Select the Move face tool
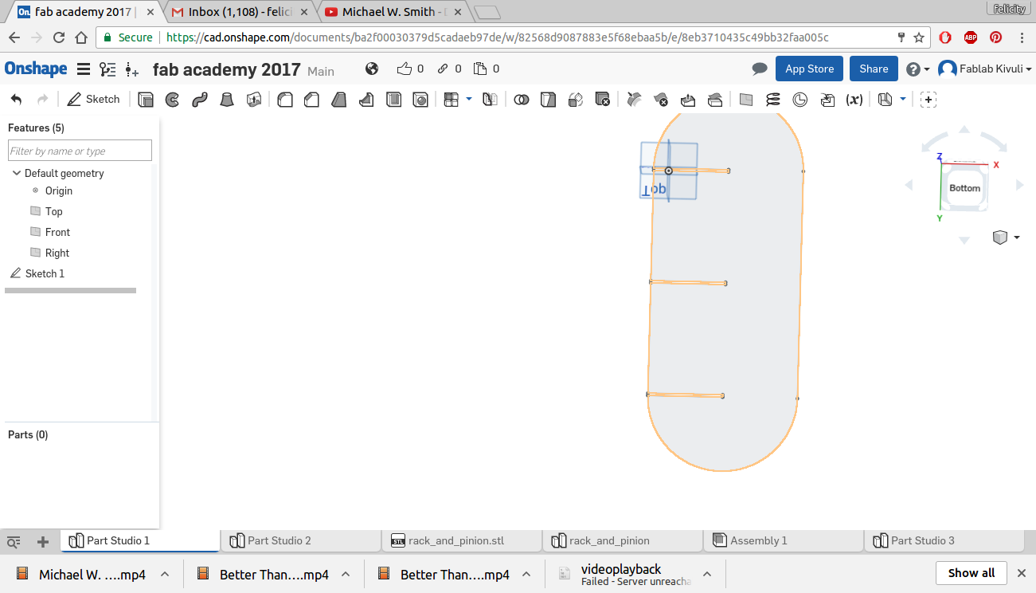1036x593 pixels. (688, 100)
